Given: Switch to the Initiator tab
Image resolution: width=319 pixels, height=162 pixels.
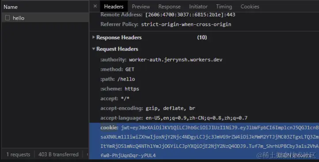Looking at the screenshot, I should 198,7.
